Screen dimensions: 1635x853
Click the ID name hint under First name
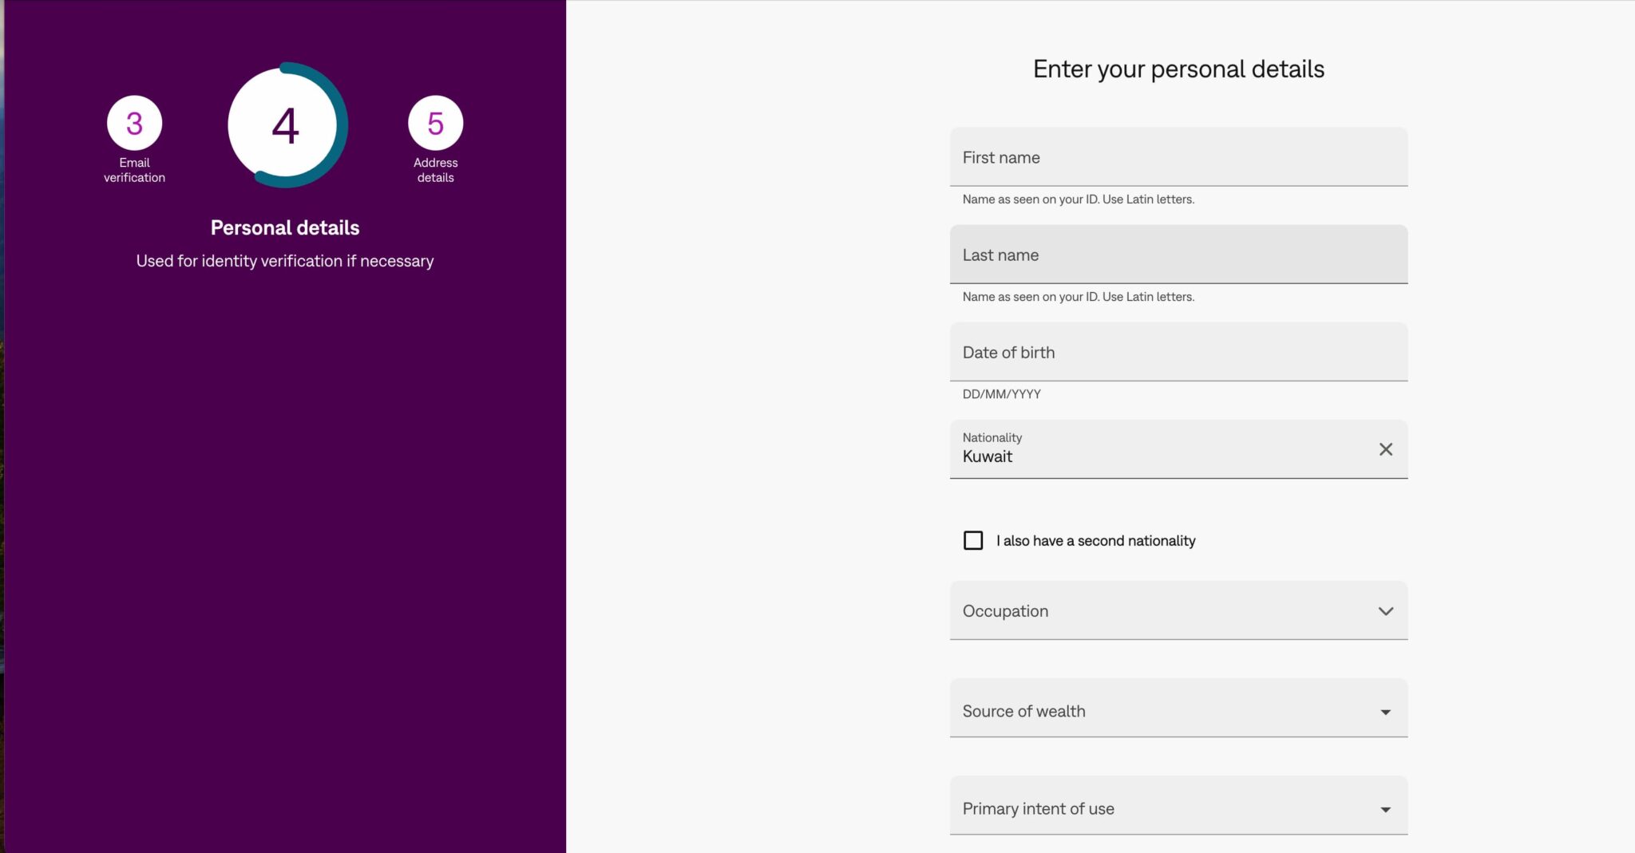[1078, 199]
